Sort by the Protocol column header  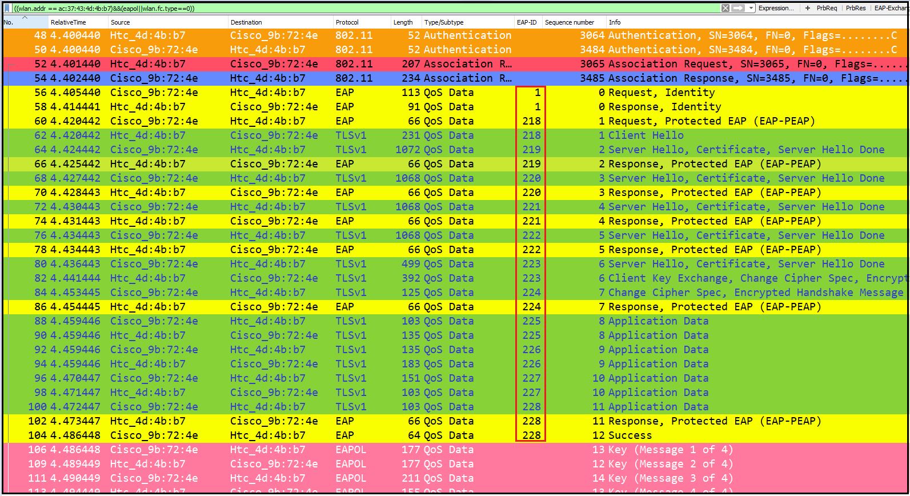click(362, 22)
